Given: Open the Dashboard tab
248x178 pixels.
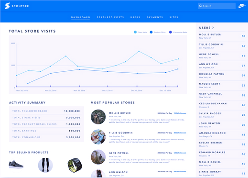Looking at the screenshot, I should [x=81, y=17].
